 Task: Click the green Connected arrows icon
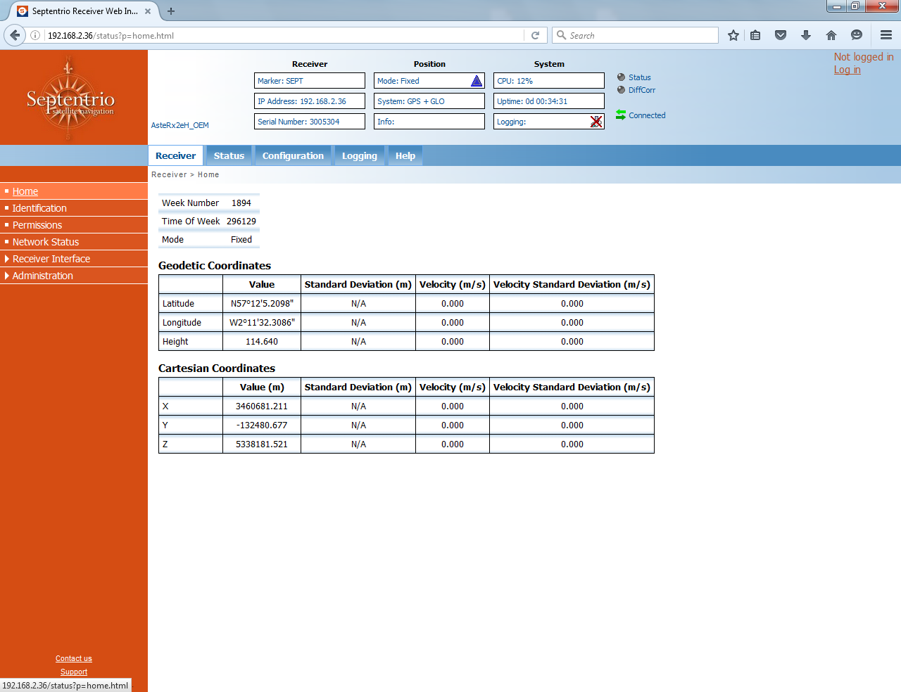tap(620, 115)
